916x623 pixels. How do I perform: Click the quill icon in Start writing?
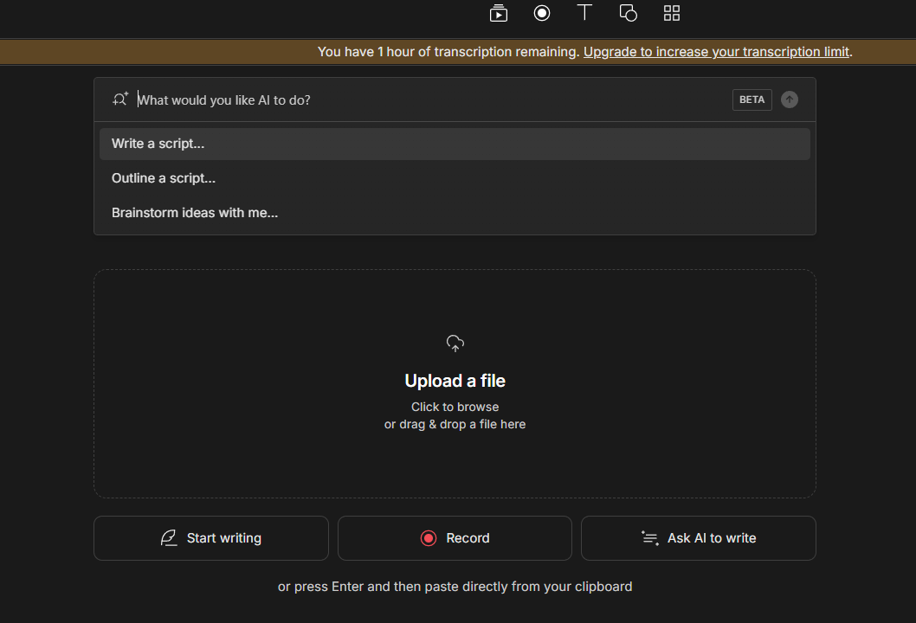tap(169, 538)
